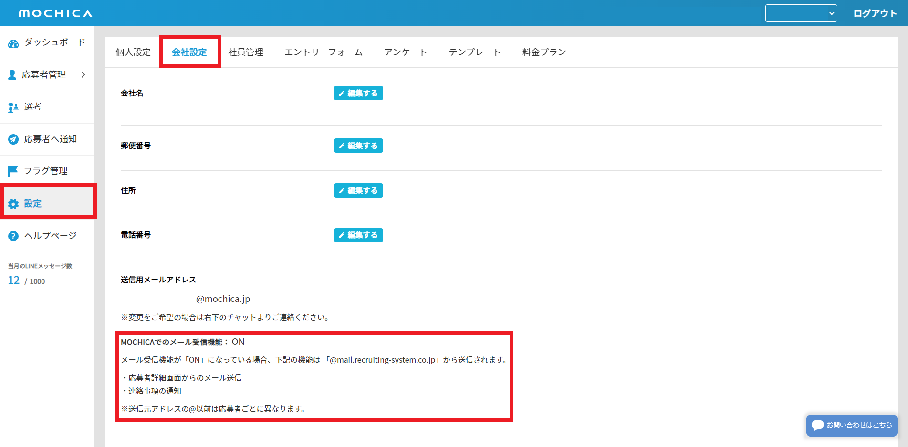The width and height of the screenshot is (908, 447).
Task: Click the dashboard gauge icon in sidebar
Action: (13, 43)
